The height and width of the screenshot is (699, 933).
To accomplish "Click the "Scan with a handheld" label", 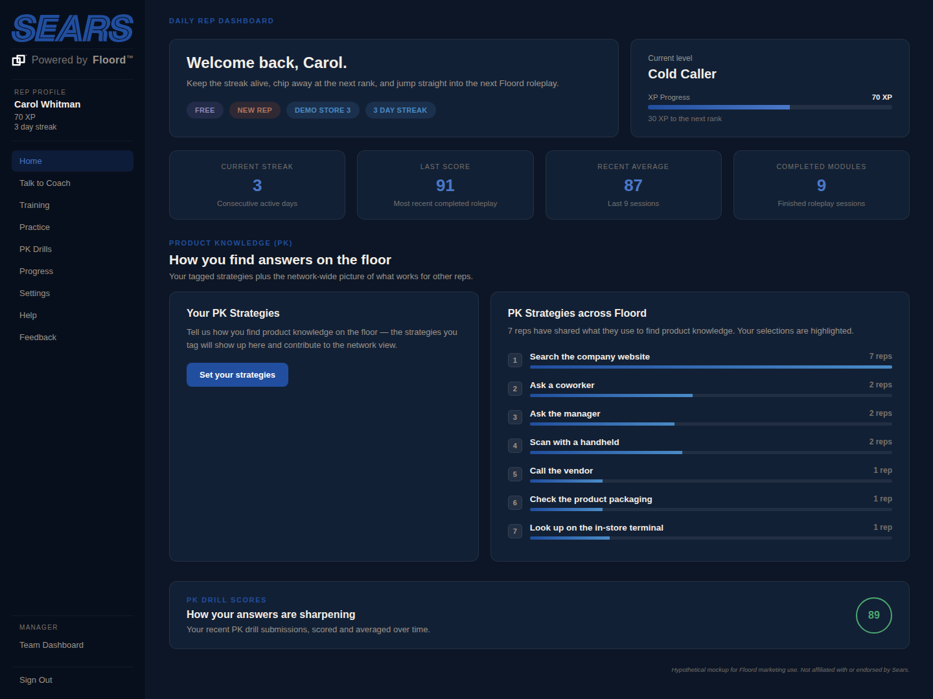I will (x=574, y=442).
